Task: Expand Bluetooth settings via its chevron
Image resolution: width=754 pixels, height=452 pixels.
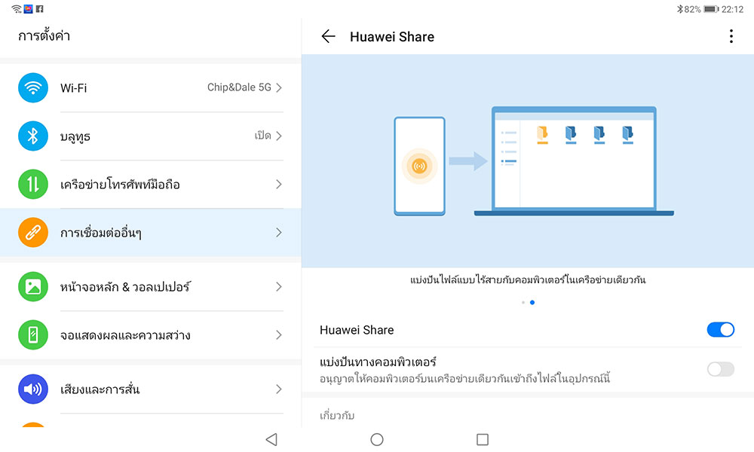Action: click(279, 136)
